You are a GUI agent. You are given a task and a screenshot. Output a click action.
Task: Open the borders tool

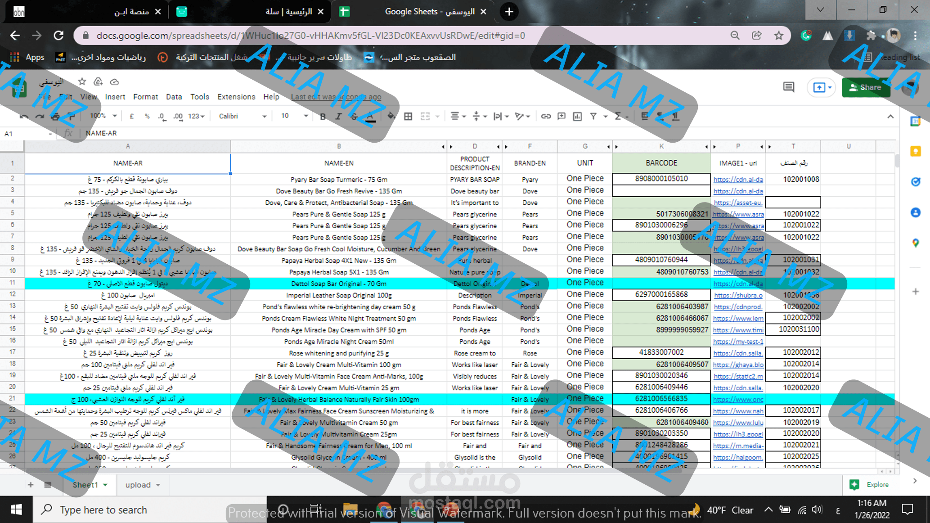[408, 117]
